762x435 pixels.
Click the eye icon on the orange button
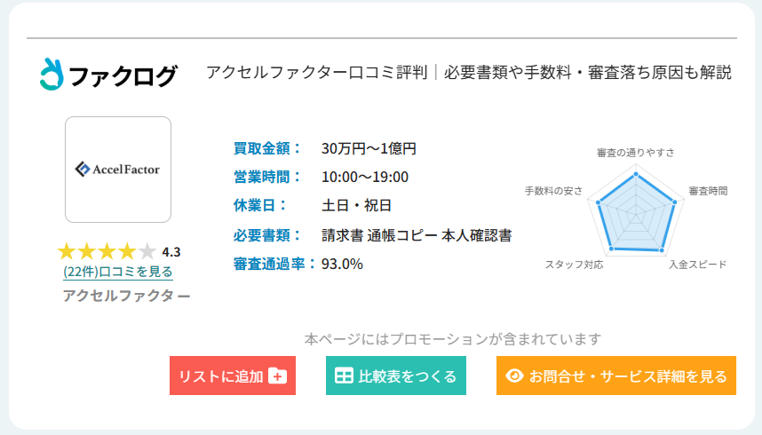coord(514,376)
